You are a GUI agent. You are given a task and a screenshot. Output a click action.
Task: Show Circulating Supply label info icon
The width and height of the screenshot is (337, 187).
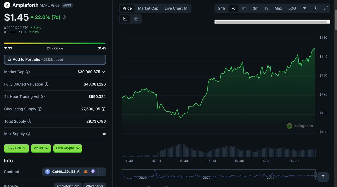[x=40, y=109]
